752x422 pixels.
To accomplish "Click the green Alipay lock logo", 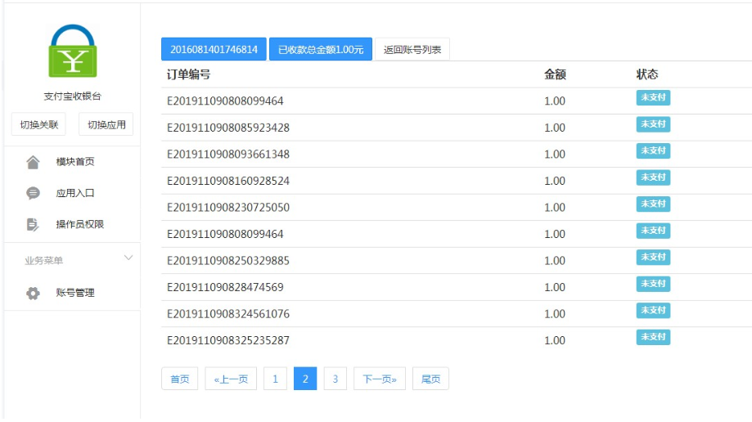I will (72, 52).
